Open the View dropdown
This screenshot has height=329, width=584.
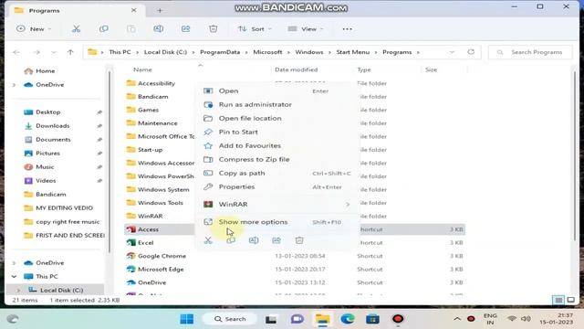click(x=306, y=28)
